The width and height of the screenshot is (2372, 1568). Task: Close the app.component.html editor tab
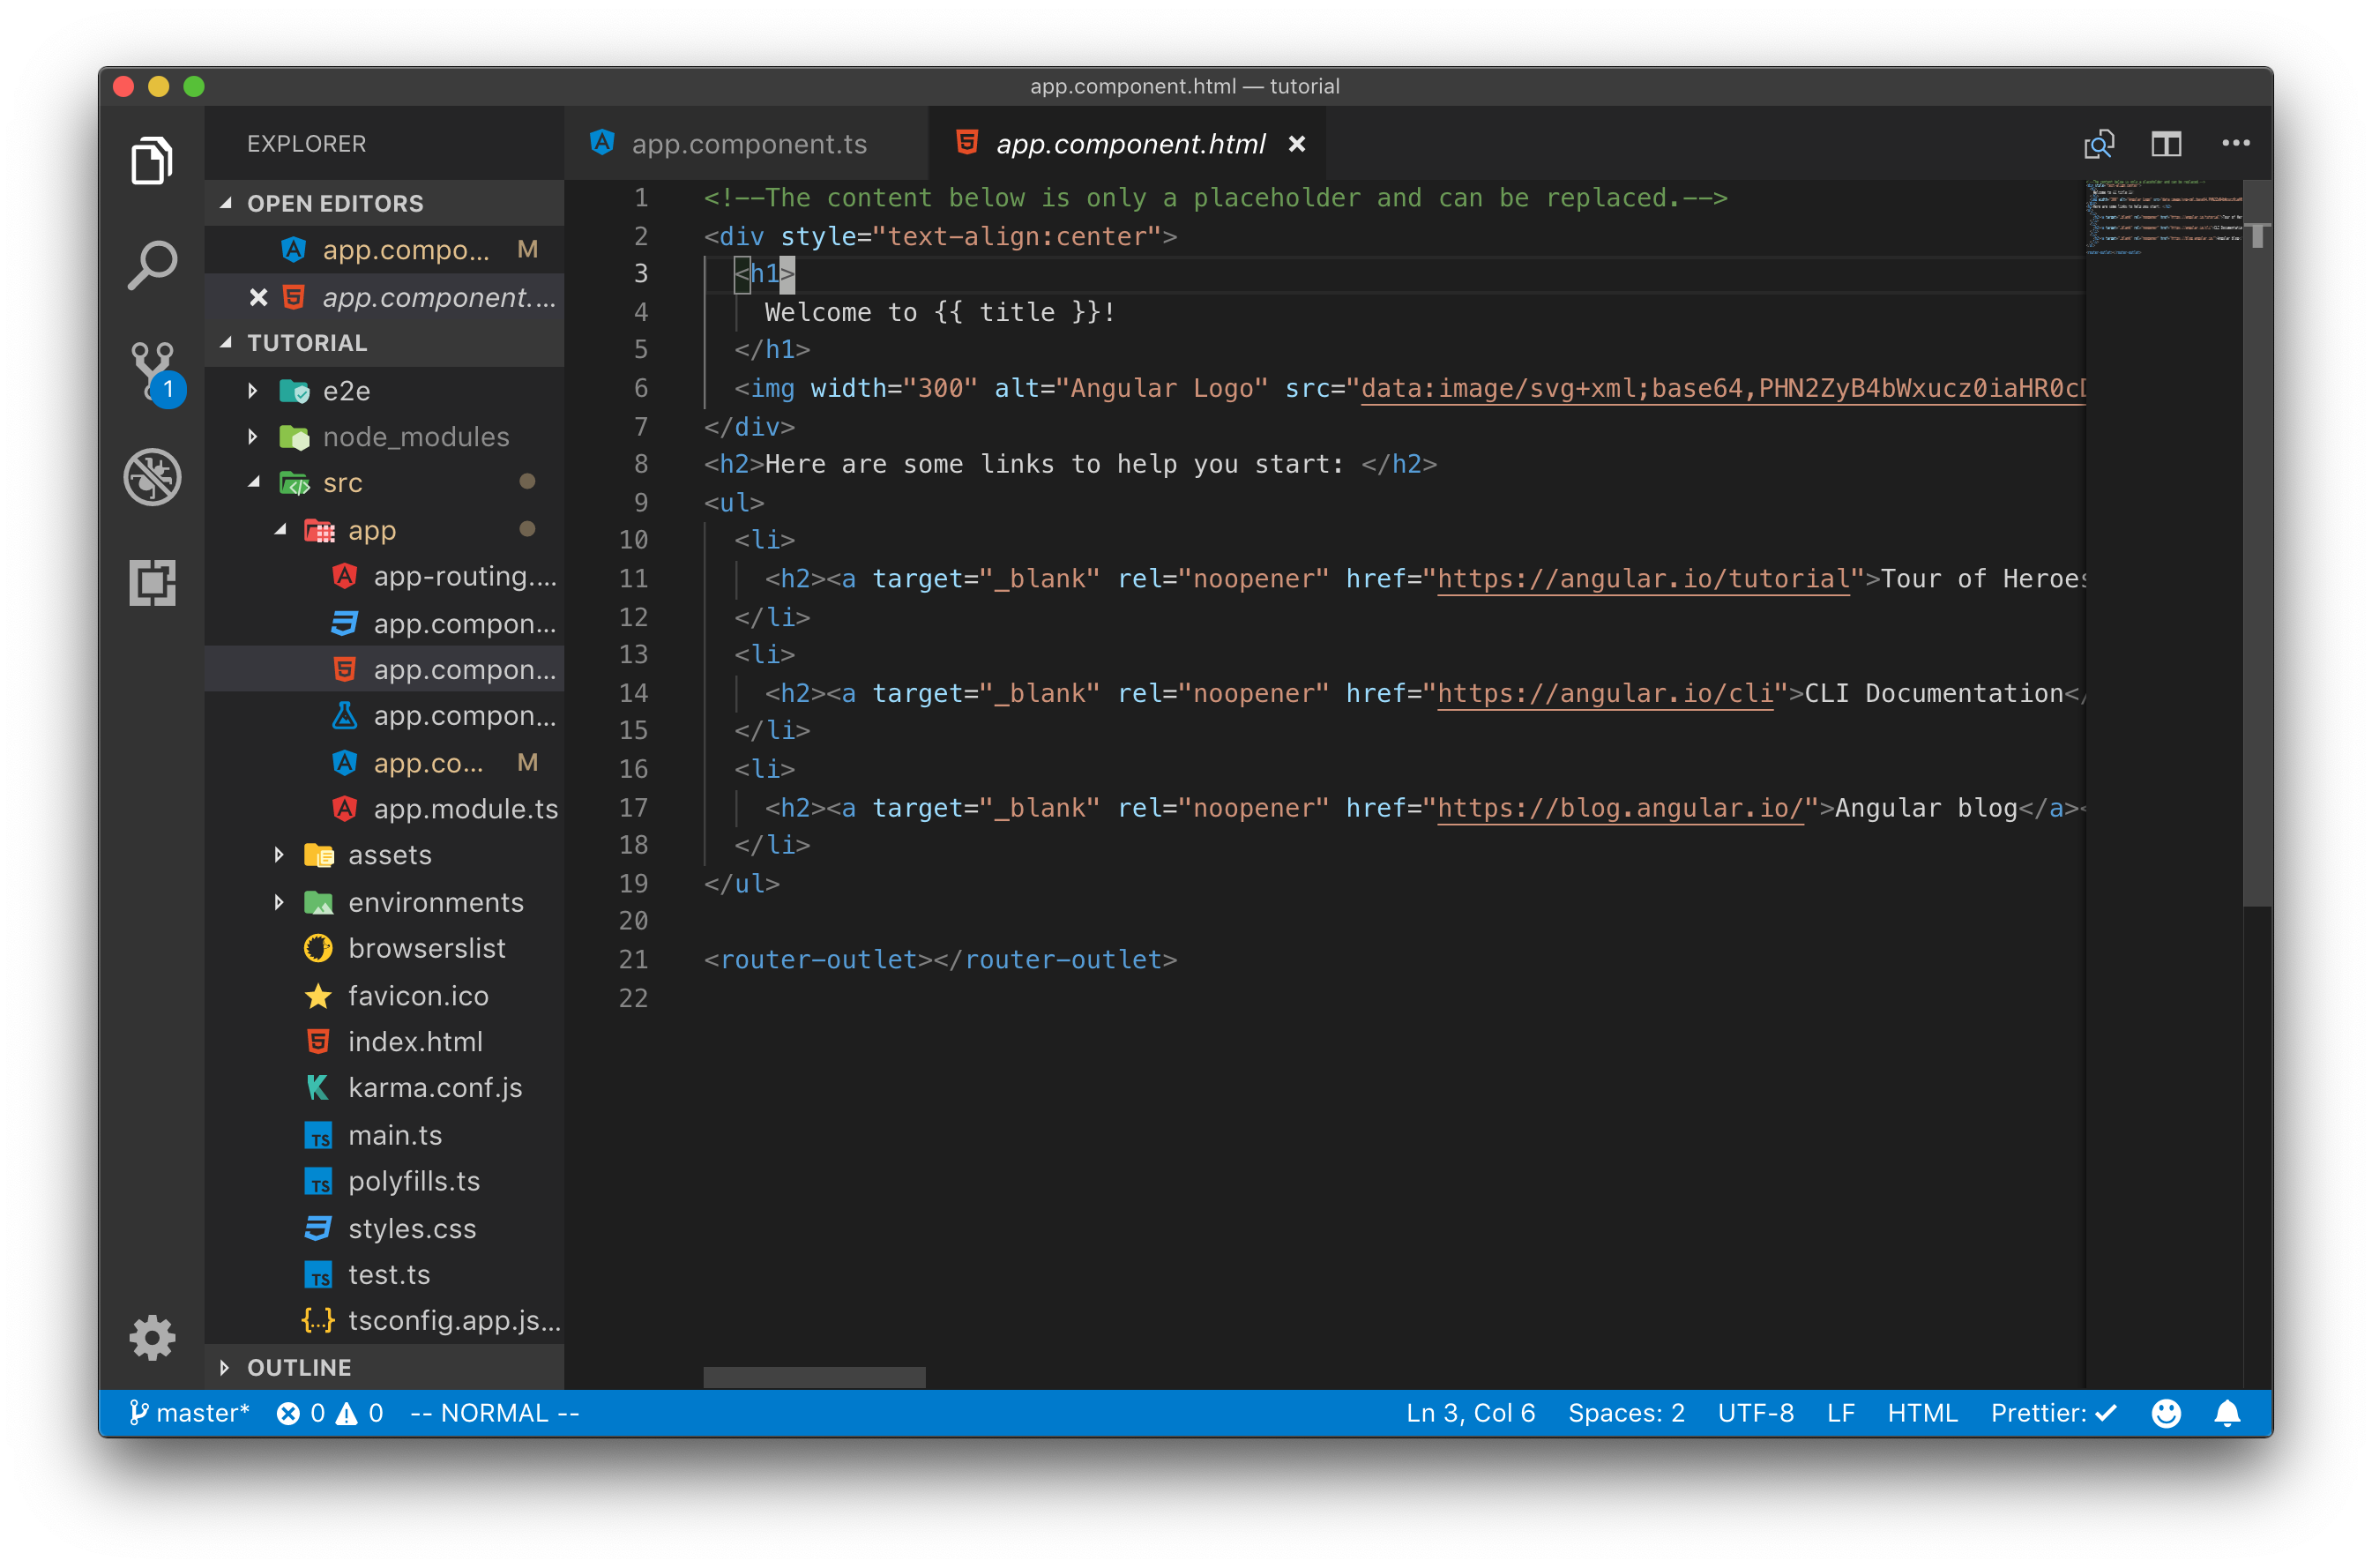click(1296, 144)
